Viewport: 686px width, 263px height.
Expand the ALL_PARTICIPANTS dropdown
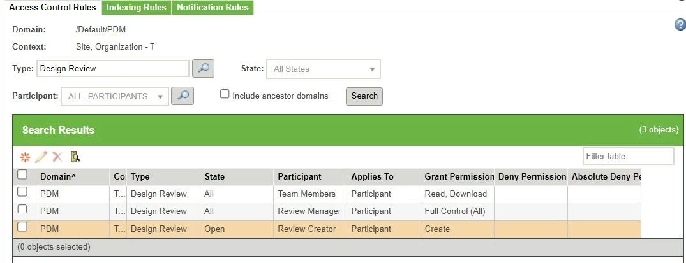point(115,96)
